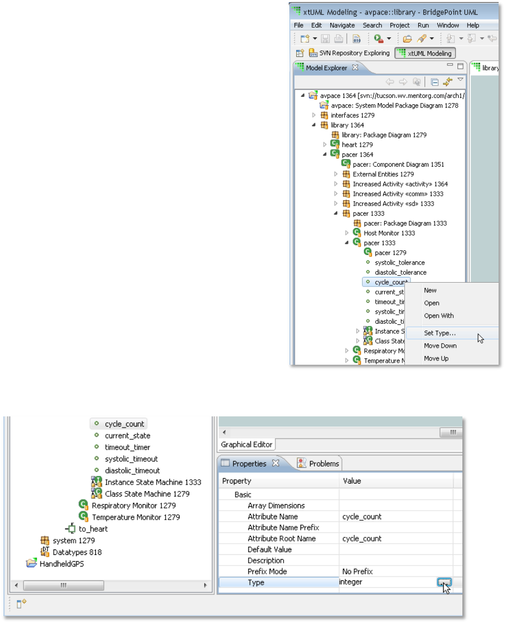Click the Datatypes 818 DT icon

(x=45, y=552)
